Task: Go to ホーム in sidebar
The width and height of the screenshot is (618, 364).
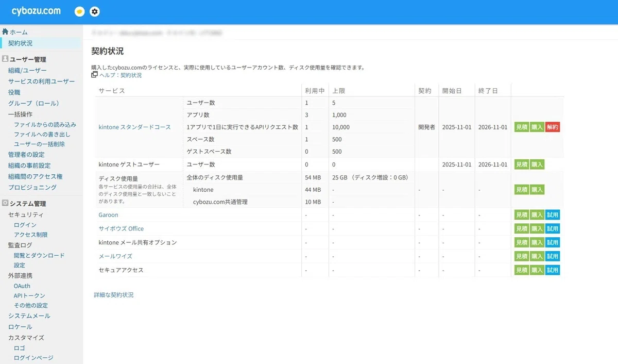Action: 19,32
